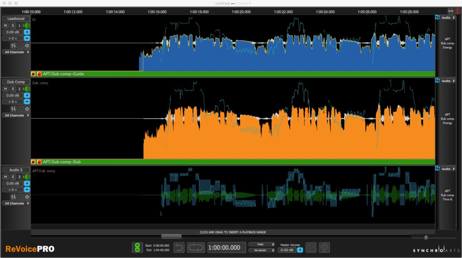This screenshot has height=258, width=462.
Task: Click the zoom slider handle bottom right
Action: point(426,237)
